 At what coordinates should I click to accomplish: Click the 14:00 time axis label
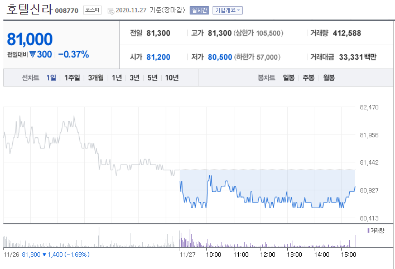(322, 254)
